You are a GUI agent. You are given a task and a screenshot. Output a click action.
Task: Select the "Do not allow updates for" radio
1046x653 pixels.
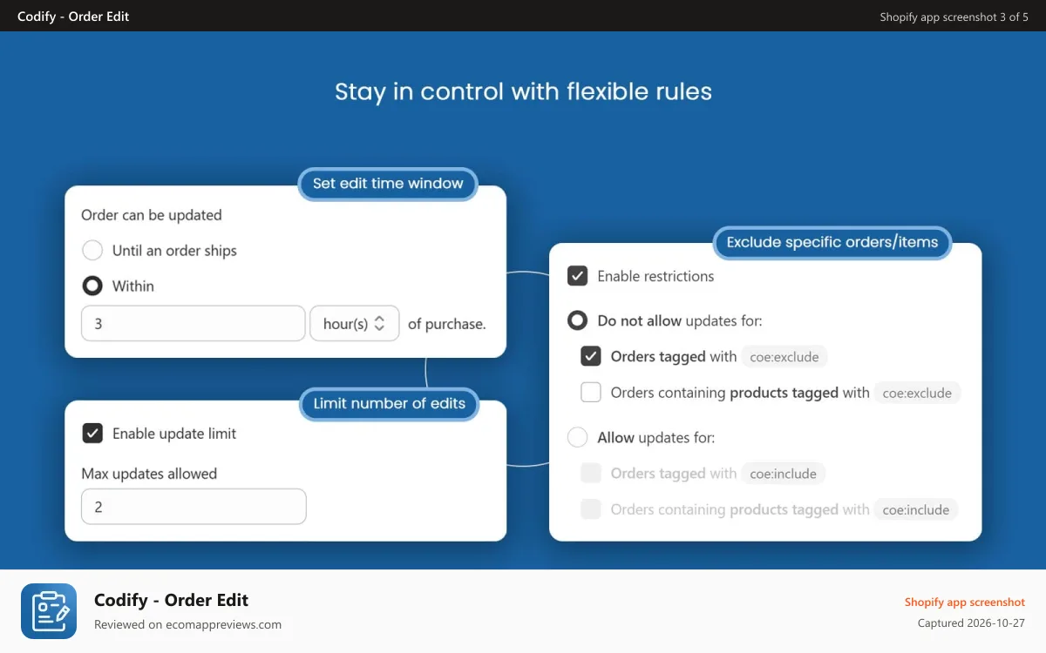tap(577, 320)
